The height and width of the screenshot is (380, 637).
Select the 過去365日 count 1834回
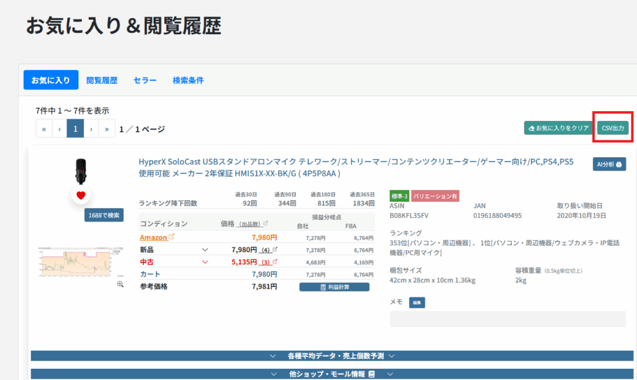pos(363,203)
